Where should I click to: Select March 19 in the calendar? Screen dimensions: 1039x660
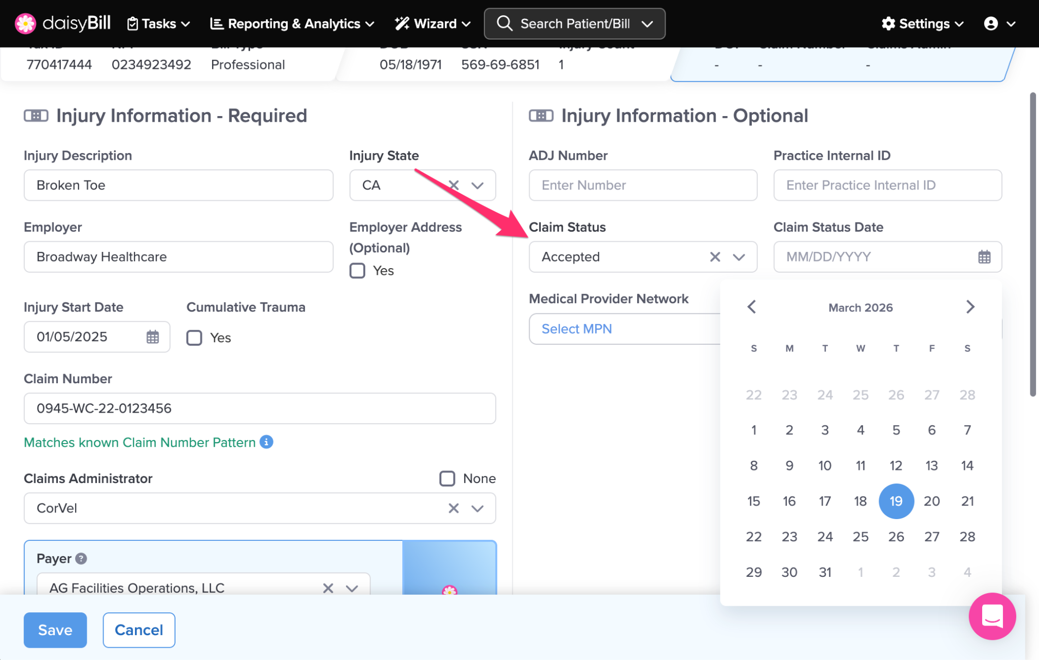(x=896, y=501)
